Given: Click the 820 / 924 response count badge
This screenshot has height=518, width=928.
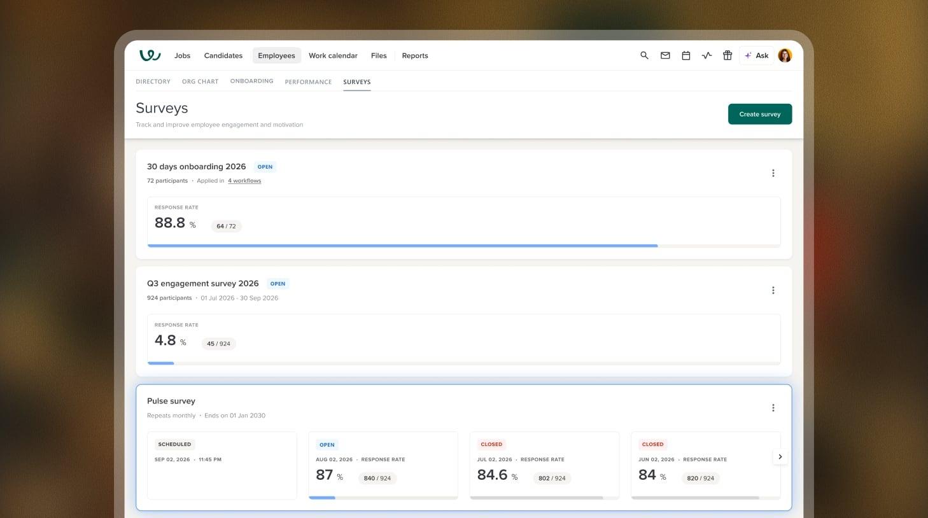Looking at the screenshot, I should click(x=701, y=479).
